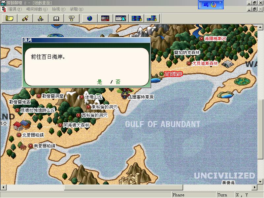This screenshot has width=264, height=198.
Task: Click the red-and-black panel toolbar icon
Action: [105, 18]
